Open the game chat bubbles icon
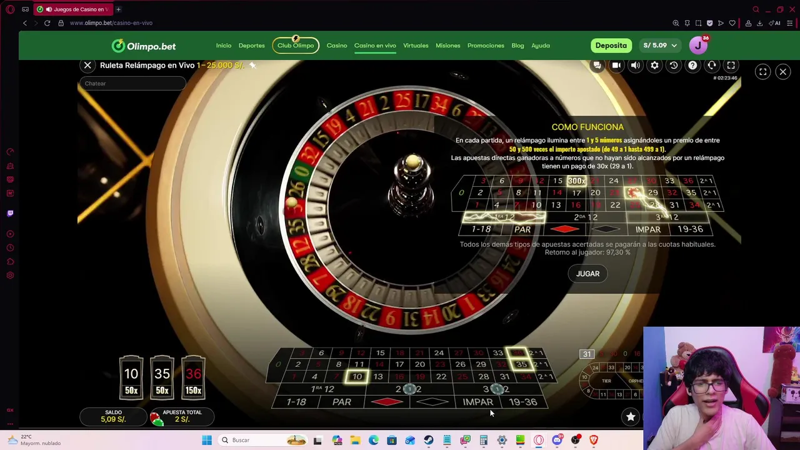 point(597,65)
